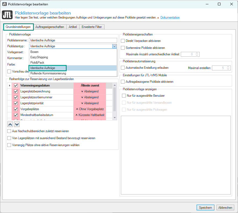The image size is (238, 213).
Task: Open the Dokumentation link
Action: (170, 18)
